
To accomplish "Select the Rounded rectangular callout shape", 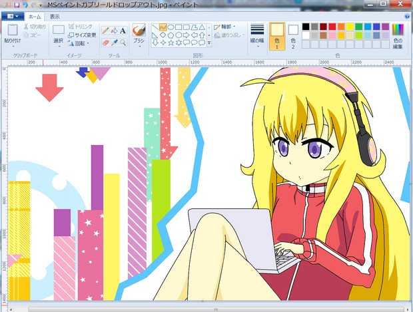I will point(187,43).
